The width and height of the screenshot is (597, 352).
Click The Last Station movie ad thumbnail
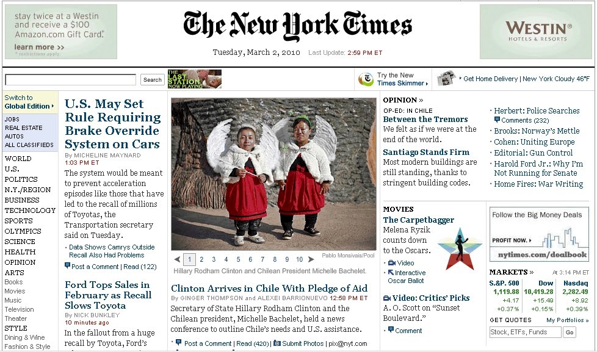coord(195,79)
